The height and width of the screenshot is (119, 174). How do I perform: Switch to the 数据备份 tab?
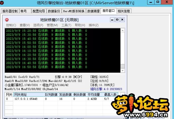pos(54,11)
